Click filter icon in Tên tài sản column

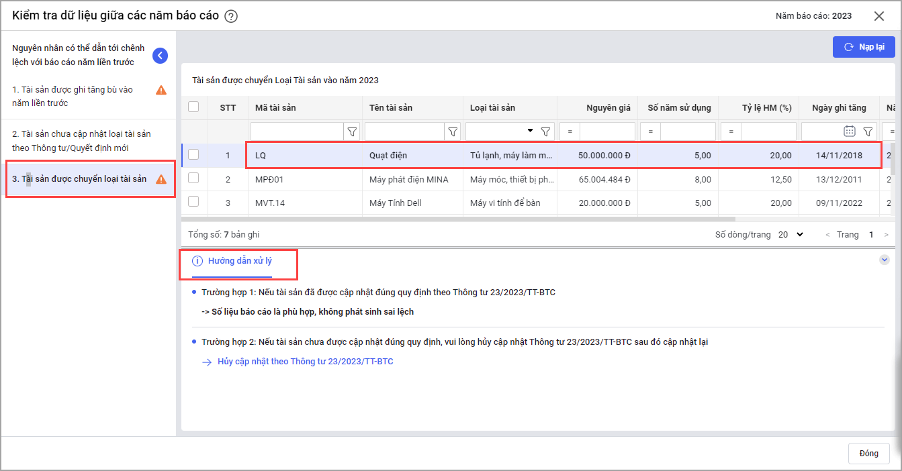(x=453, y=132)
